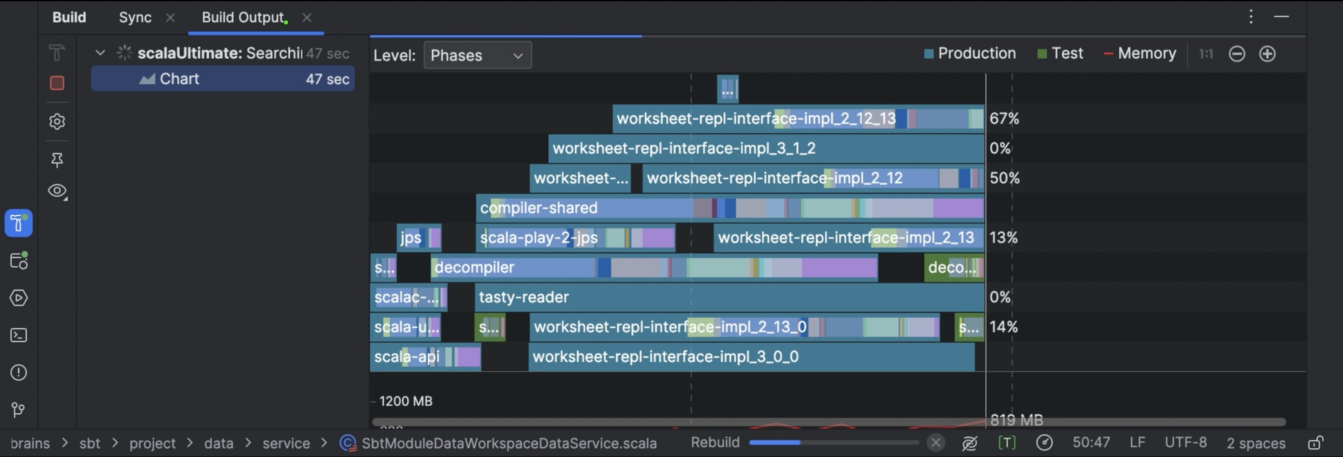Open the Git tool window icon
1343x457 pixels.
click(18, 409)
